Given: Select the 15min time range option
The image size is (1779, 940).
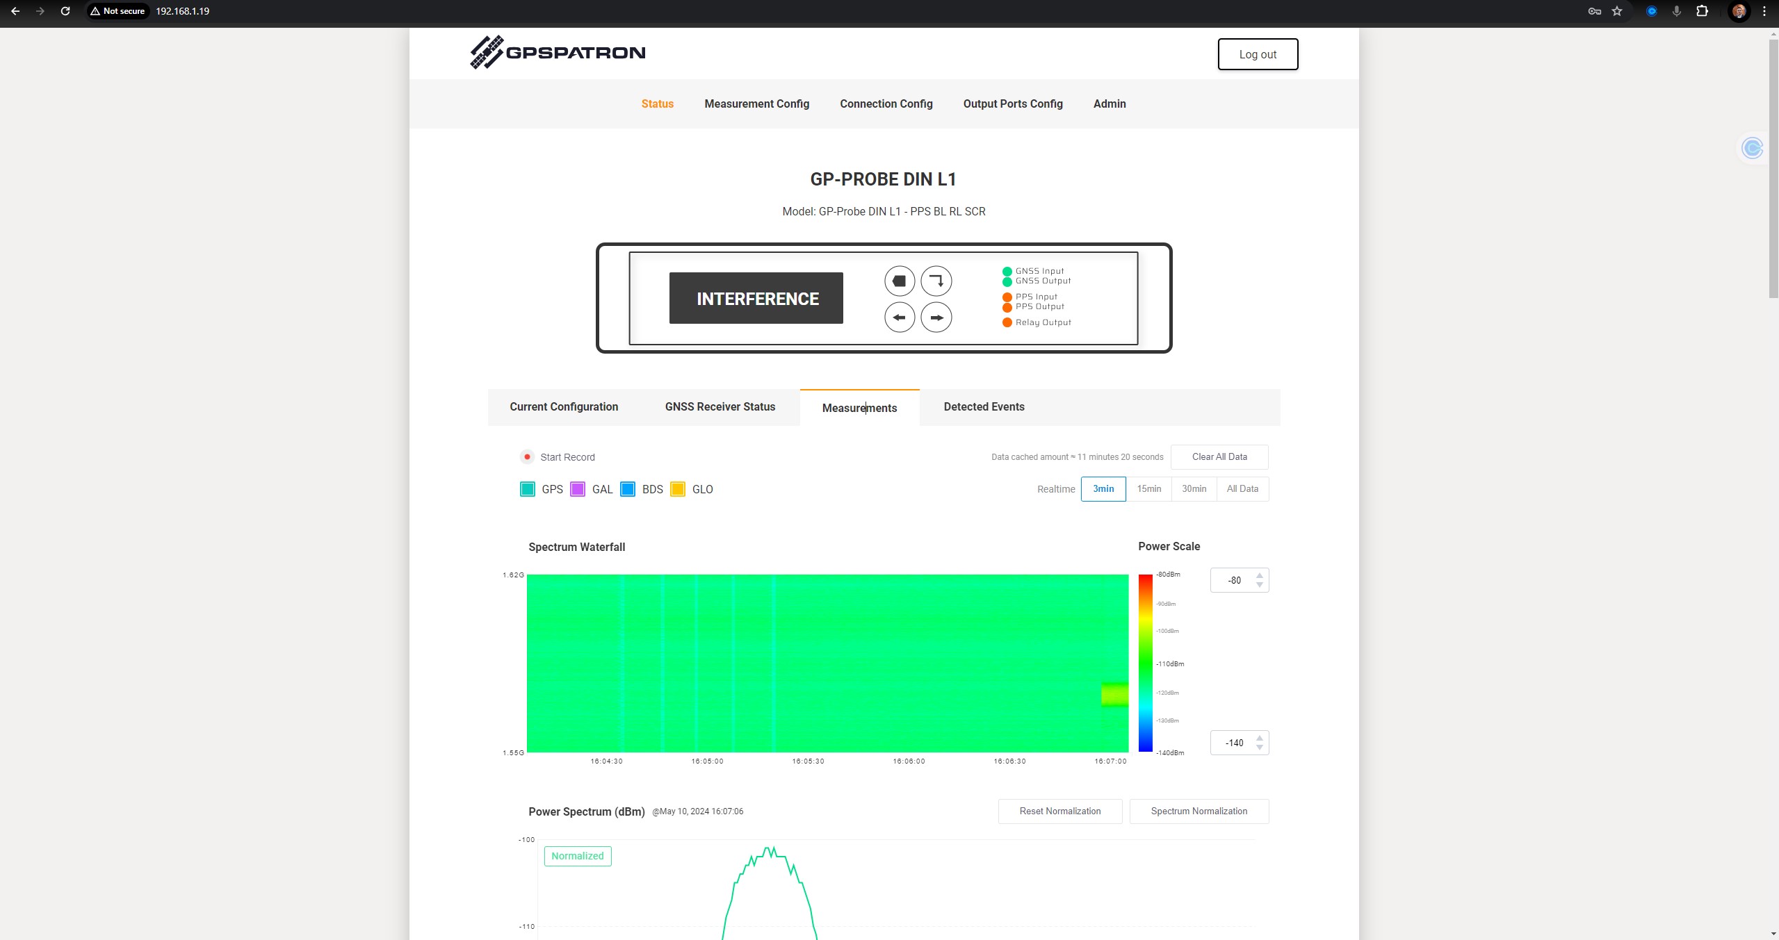Looking at the screenshot, I should (1148, 488).
